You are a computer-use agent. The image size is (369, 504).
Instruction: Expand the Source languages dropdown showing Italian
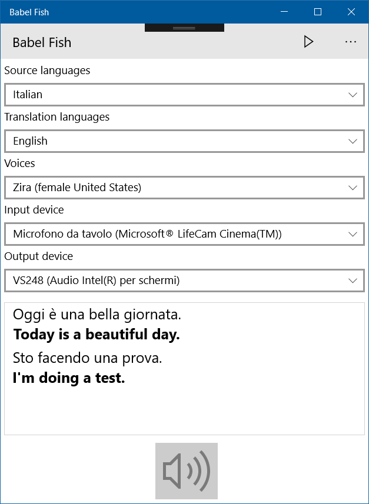(x=184, y=95)
